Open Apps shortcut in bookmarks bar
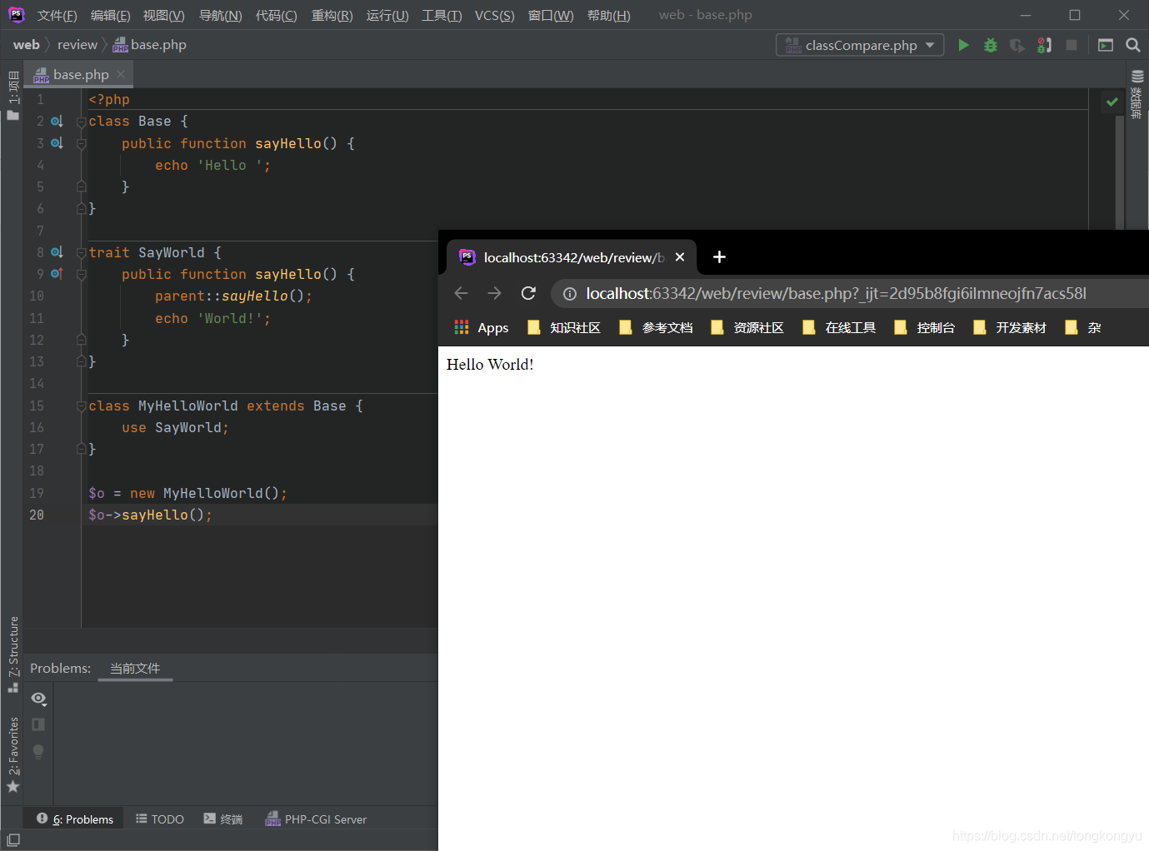1149x851 pixels. [x=481, y=328]
